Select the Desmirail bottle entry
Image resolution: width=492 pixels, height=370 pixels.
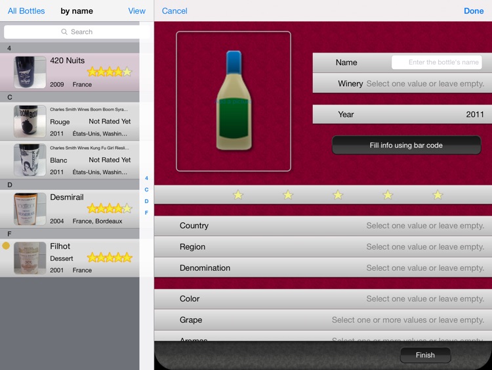coord(70,209)
